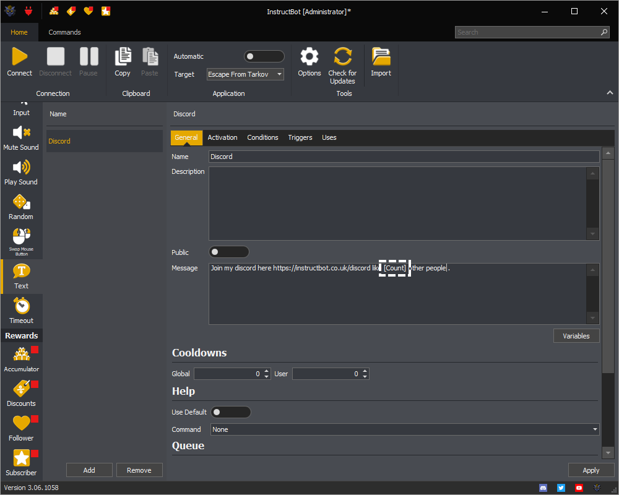Click the search magnifier icon
Viewport: 619px width, 495px height.
pos(604,32)
